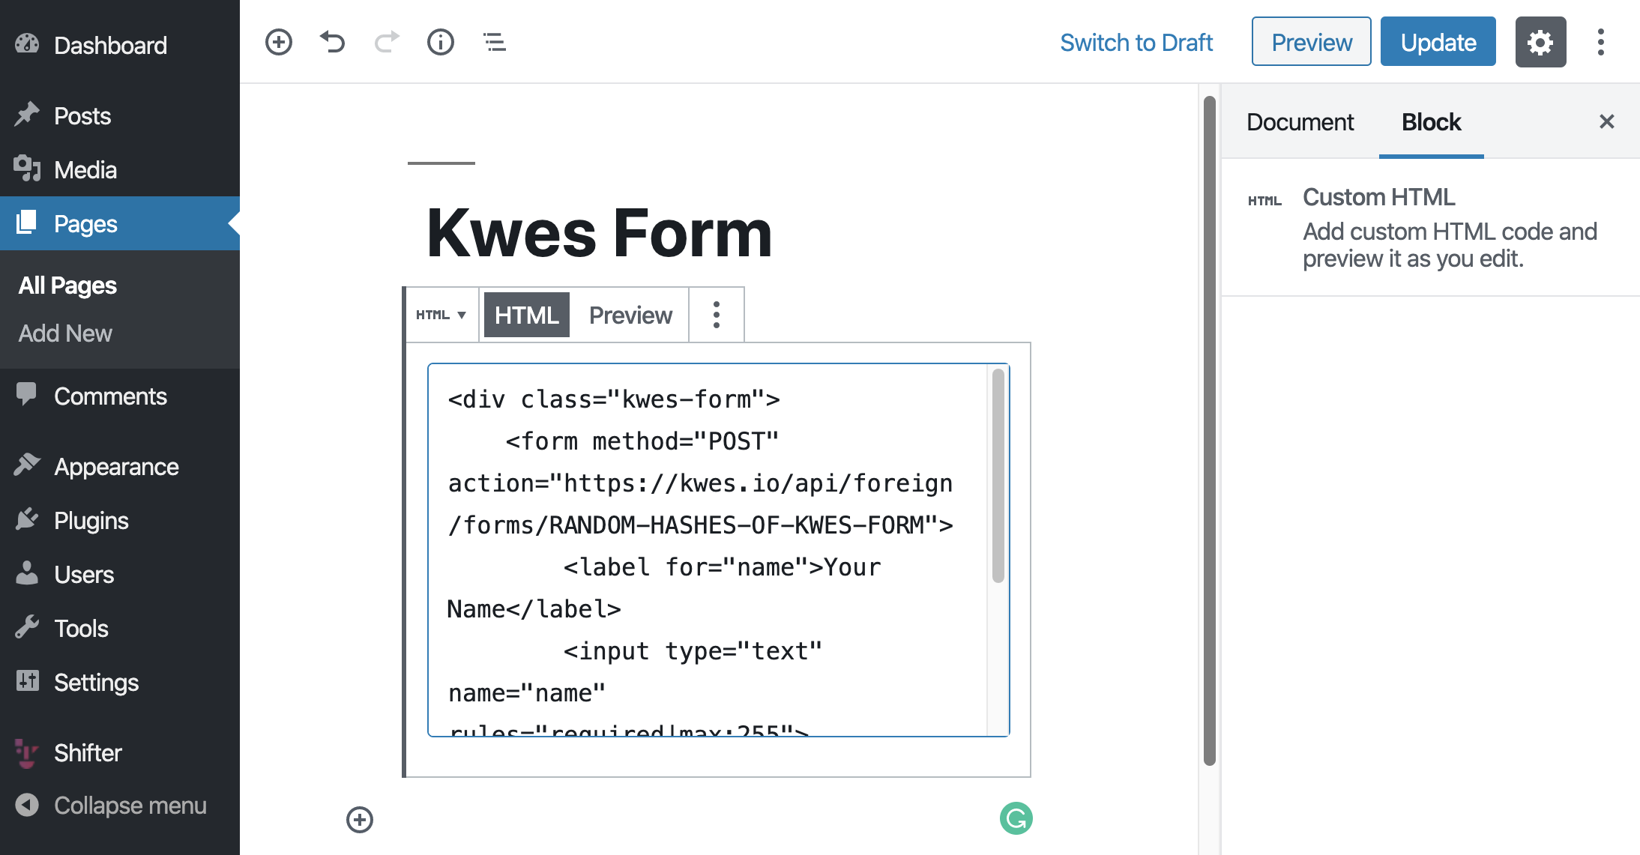Open more tools and options menu
The width and height of the screenshot is (1640, 855).
pos(1601,42)
